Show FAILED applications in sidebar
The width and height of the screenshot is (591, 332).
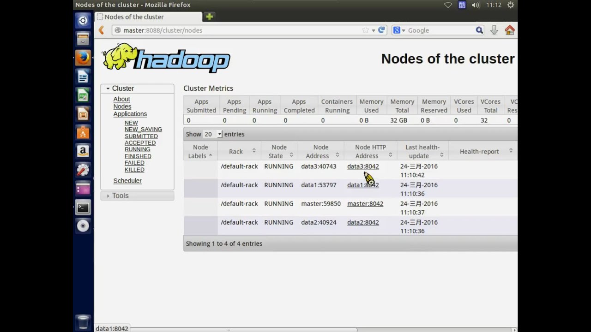tap(134, 163)
